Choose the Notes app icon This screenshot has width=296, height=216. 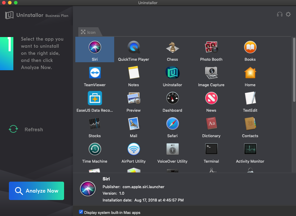(x=134, y=73)
